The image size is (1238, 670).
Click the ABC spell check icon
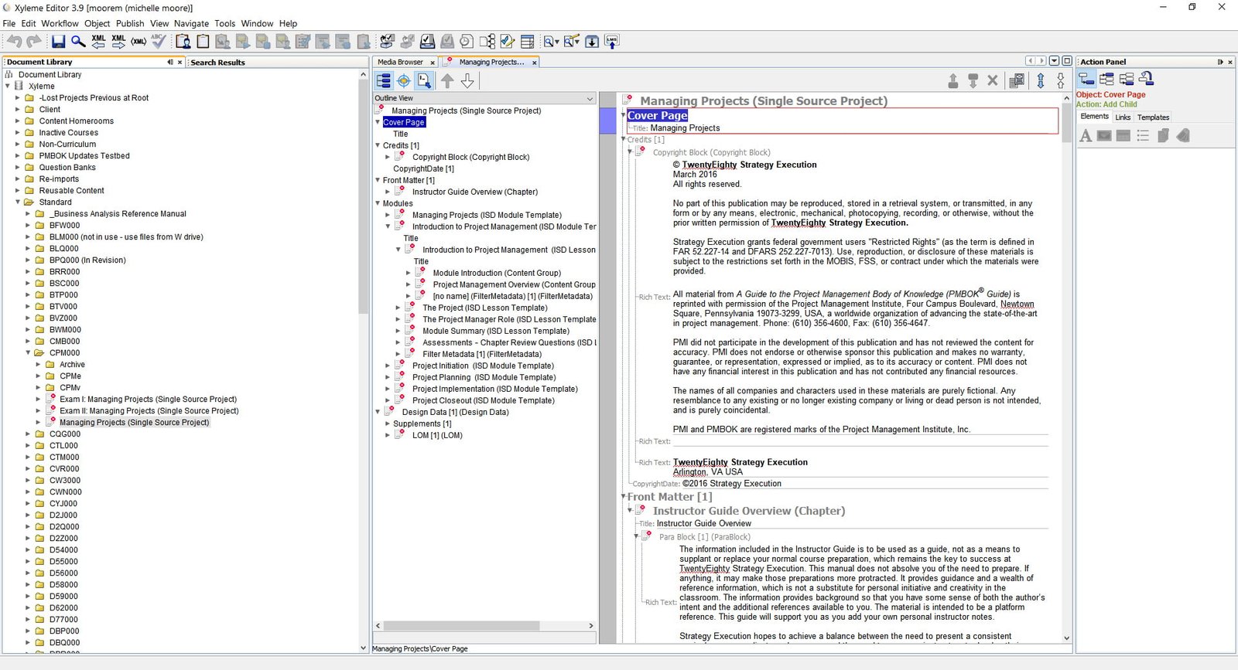pos(159,42)
